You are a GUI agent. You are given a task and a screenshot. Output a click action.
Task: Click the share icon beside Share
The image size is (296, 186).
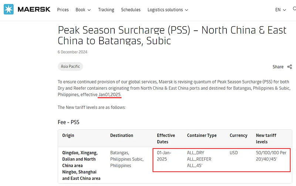[289, 67]
